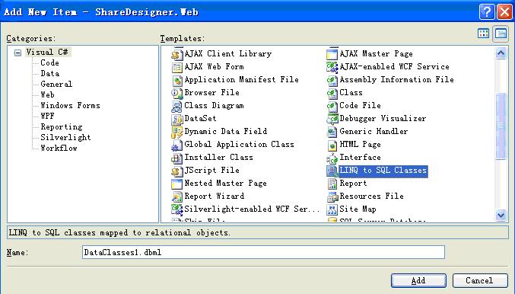Select the Application Manifest File icon

click(176, 80)
